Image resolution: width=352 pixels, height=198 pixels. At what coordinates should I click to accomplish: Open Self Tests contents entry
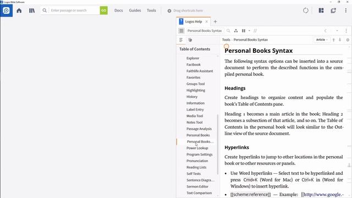(194, 174)
